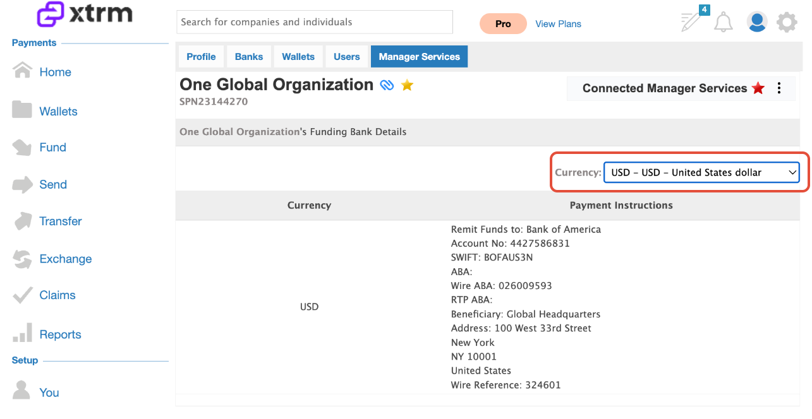
Task: Click the USD cell in Currency column
Action: click(x=309, y=307)
